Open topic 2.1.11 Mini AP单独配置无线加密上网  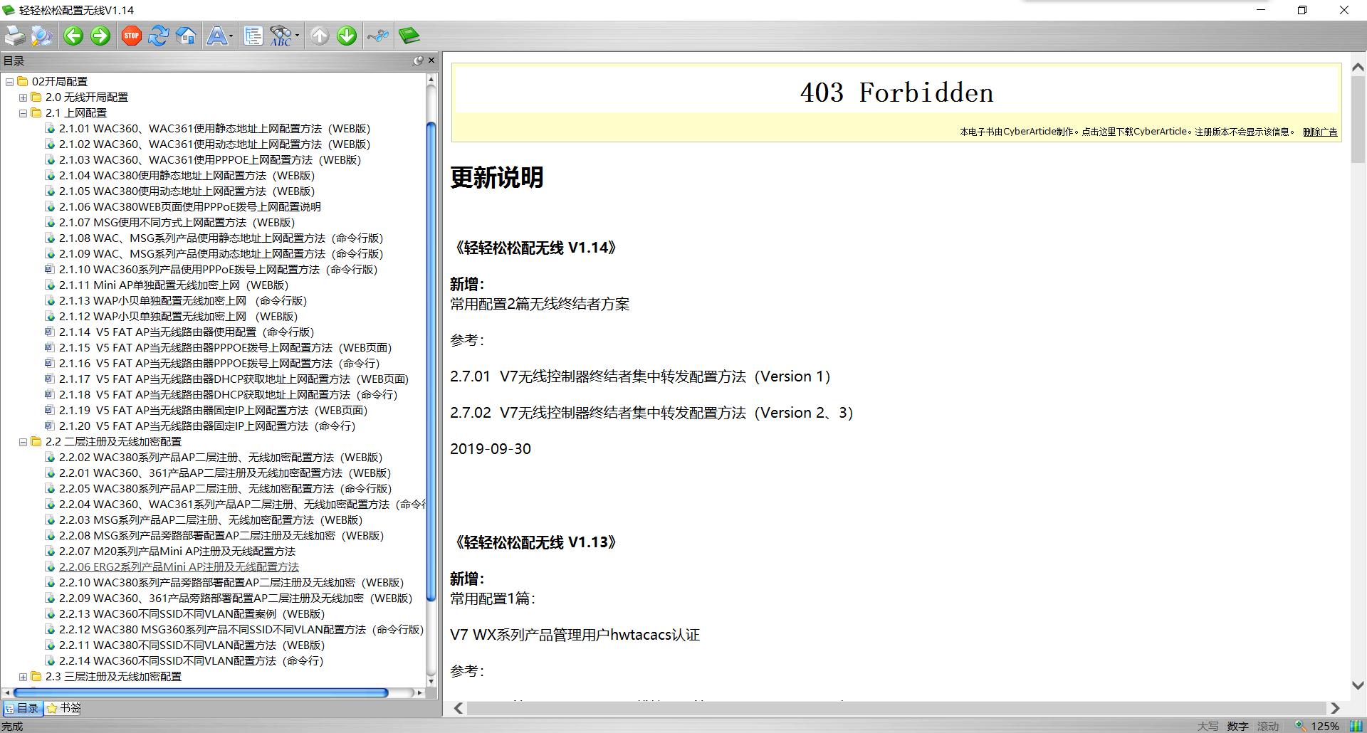pyautogui.click(x=174, y=285)
